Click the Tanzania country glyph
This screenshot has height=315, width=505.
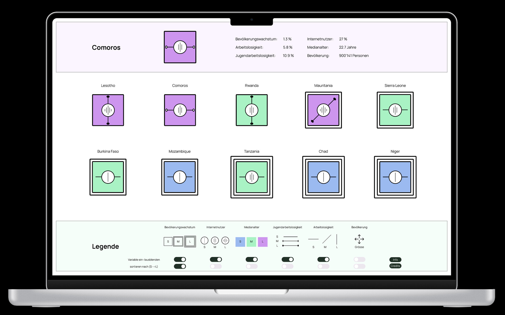pyautogui.click(x=252, y=177)
